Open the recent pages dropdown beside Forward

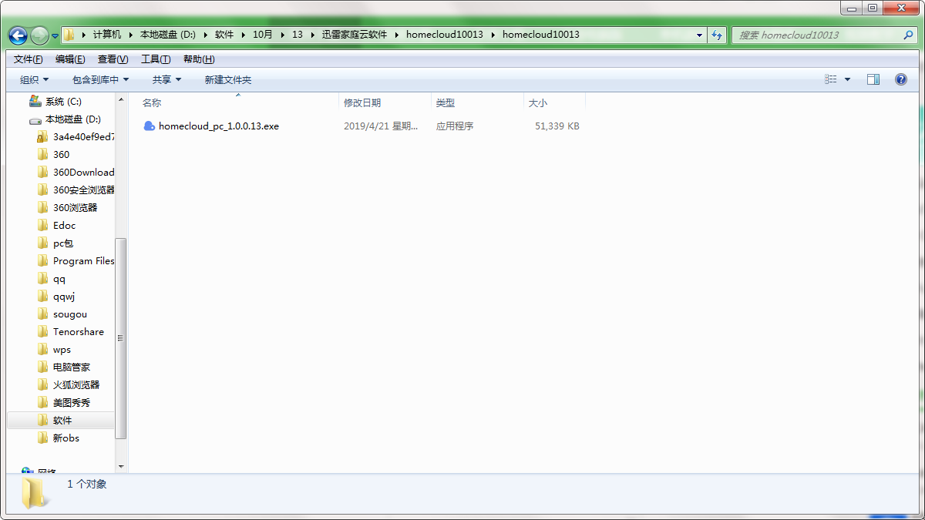tap(55, 35)
